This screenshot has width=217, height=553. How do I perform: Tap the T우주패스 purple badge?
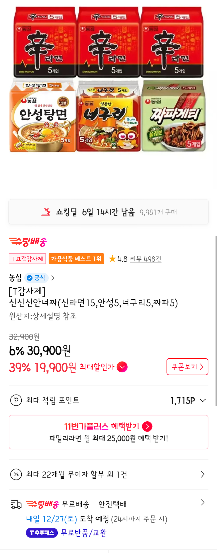[42, 533]
